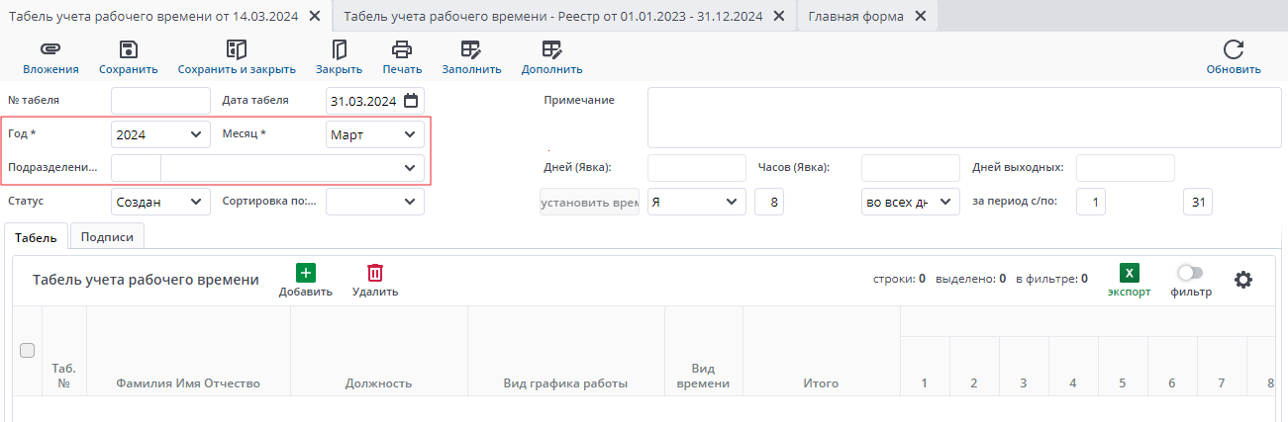Click day 7 column header

click(1222, 367)
